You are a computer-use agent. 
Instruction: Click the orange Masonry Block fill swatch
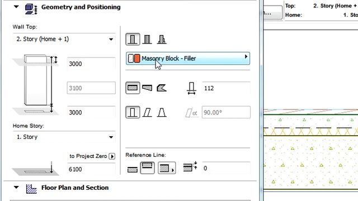coord(137,58)
